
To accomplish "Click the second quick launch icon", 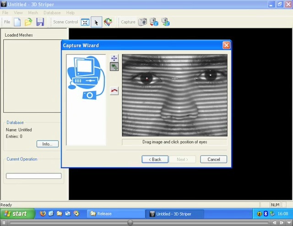I will [51, 214].
